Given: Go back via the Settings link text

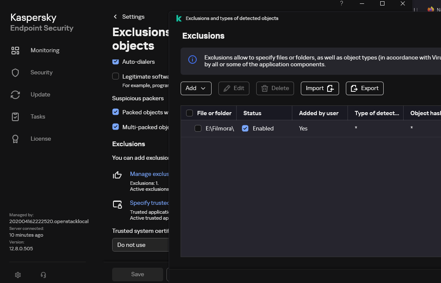Looking at the screenshot, I should point(133,17).
